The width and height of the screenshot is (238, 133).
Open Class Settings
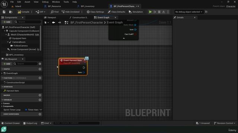95,12
